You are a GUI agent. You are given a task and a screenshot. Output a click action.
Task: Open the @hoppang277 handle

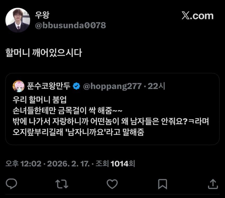[112, 86]
